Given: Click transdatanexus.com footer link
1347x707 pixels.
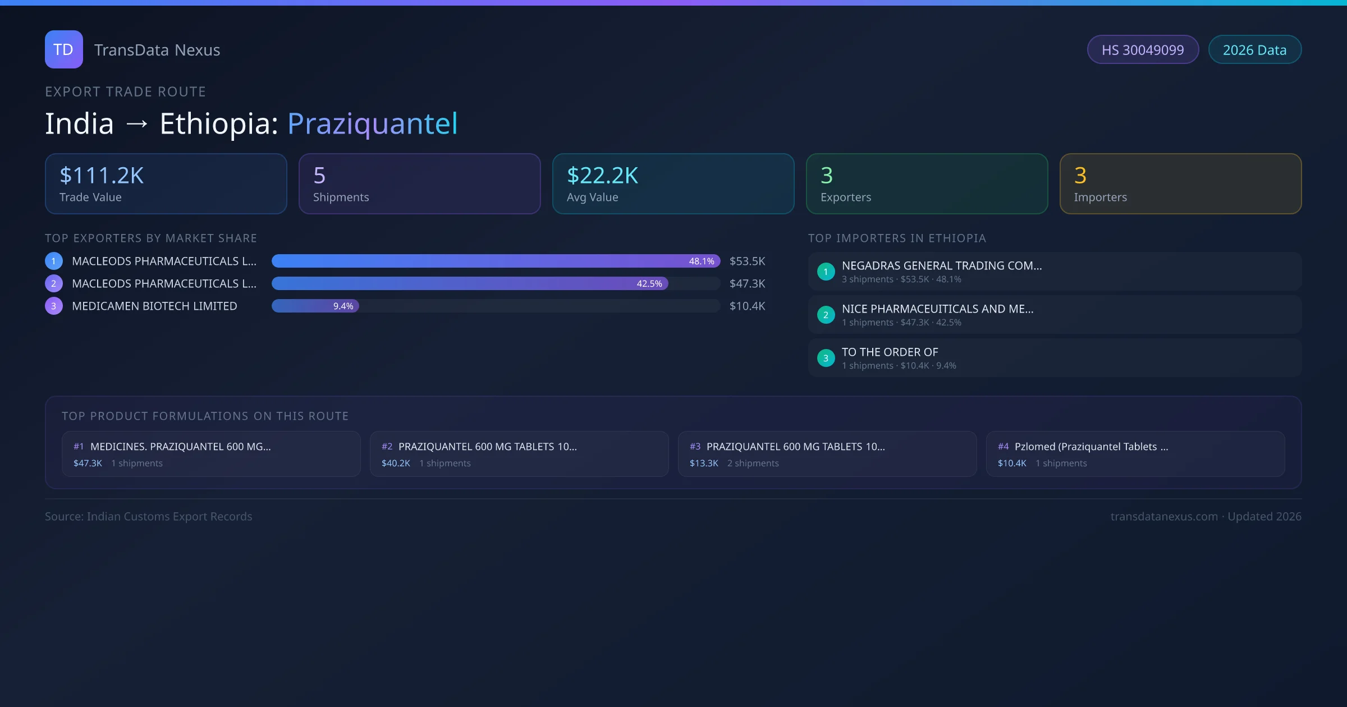Looking at the screenshot, I should pos(1164,516).
